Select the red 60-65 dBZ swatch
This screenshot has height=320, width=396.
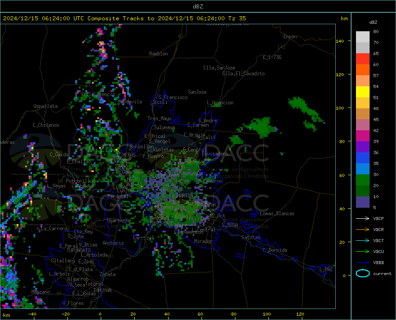pyautogui.click(x=363, y=59)
